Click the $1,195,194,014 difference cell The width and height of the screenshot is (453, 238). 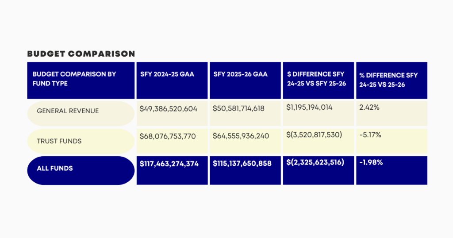[319, 113]
